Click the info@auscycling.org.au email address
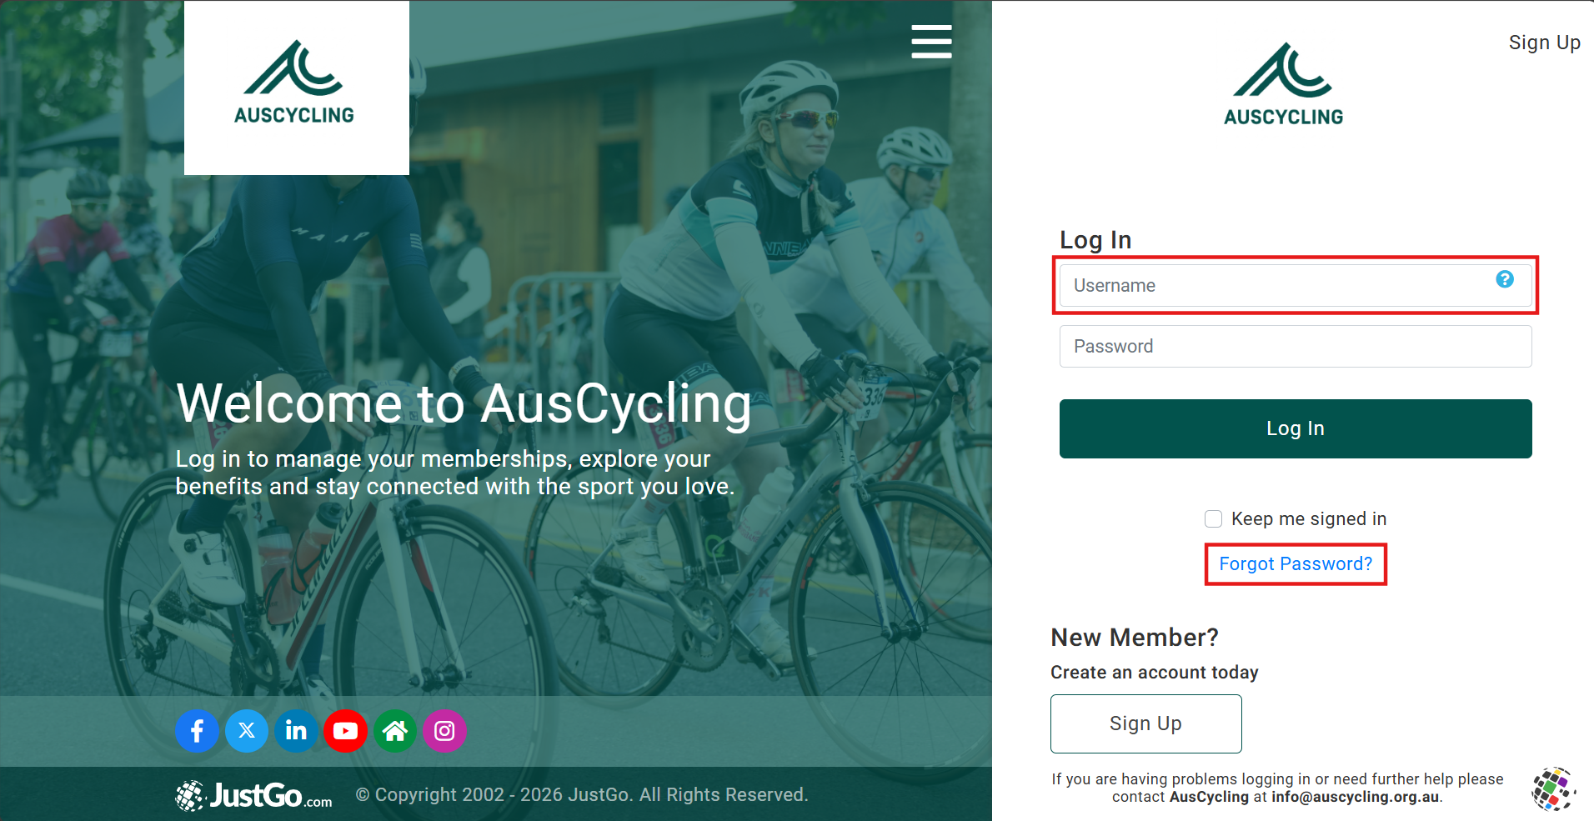This screenshot has width=1594, height=821. pyautogui.click(x=1356, y=797)
